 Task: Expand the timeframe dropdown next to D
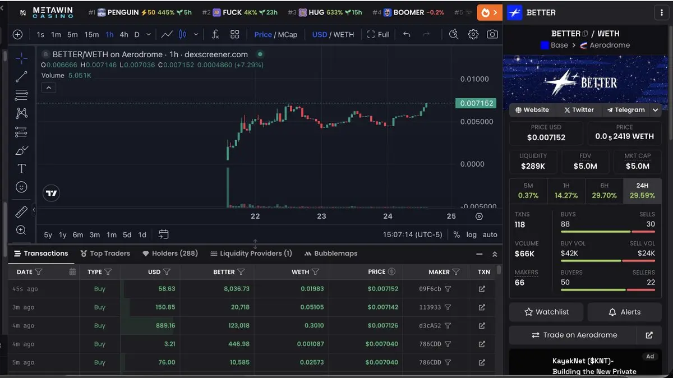coord(149,34)
